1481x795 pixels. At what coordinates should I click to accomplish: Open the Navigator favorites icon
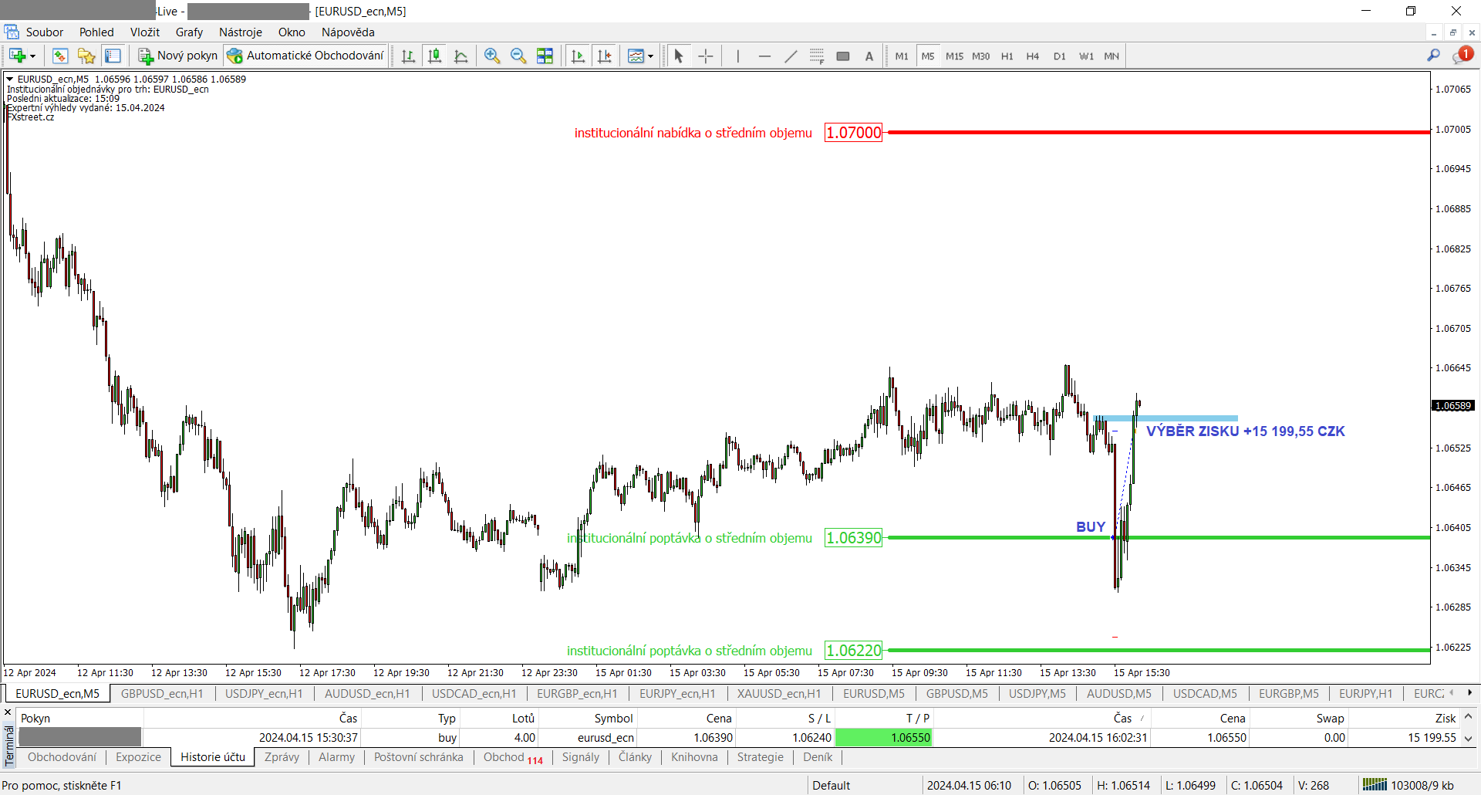86,56
